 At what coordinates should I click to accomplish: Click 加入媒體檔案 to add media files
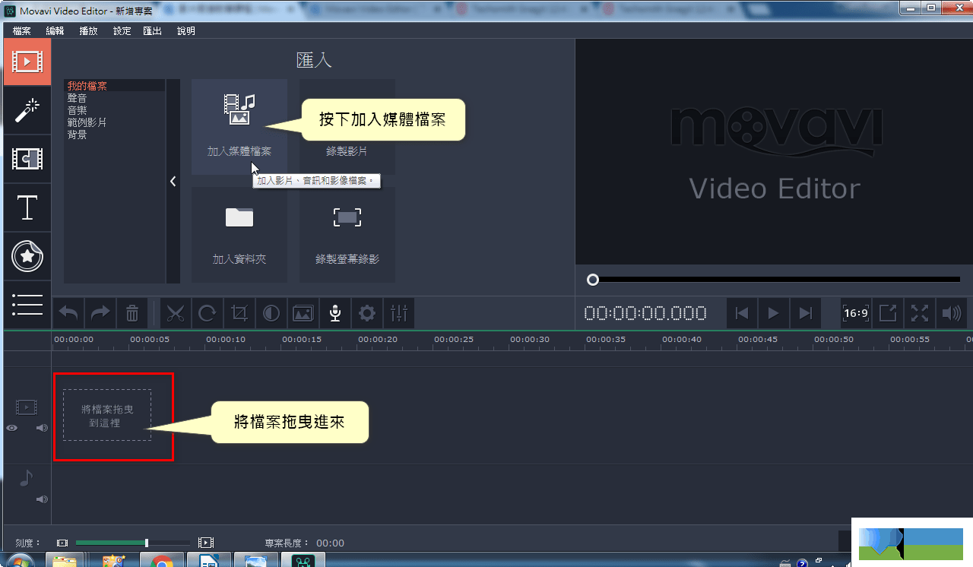click(239, 127)
